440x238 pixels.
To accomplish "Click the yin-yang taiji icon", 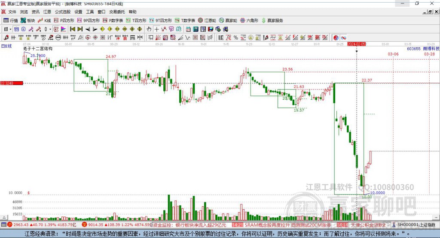I will pos(336,38).
